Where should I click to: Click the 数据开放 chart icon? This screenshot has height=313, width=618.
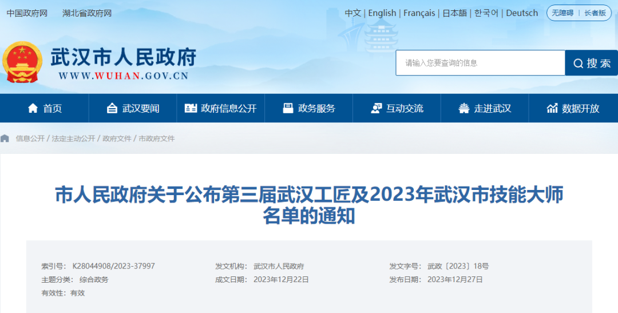pos(552,108)
